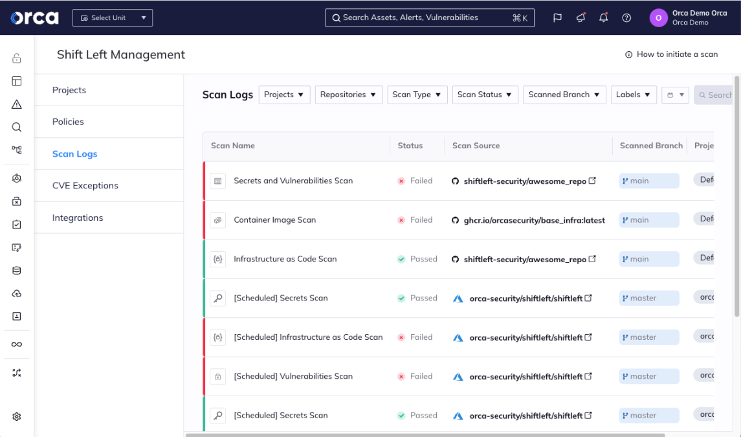The width and height of the screenshot is (741, 437).
Task: Expand the Scanned Branch filter
Action: tap(564, 95)
